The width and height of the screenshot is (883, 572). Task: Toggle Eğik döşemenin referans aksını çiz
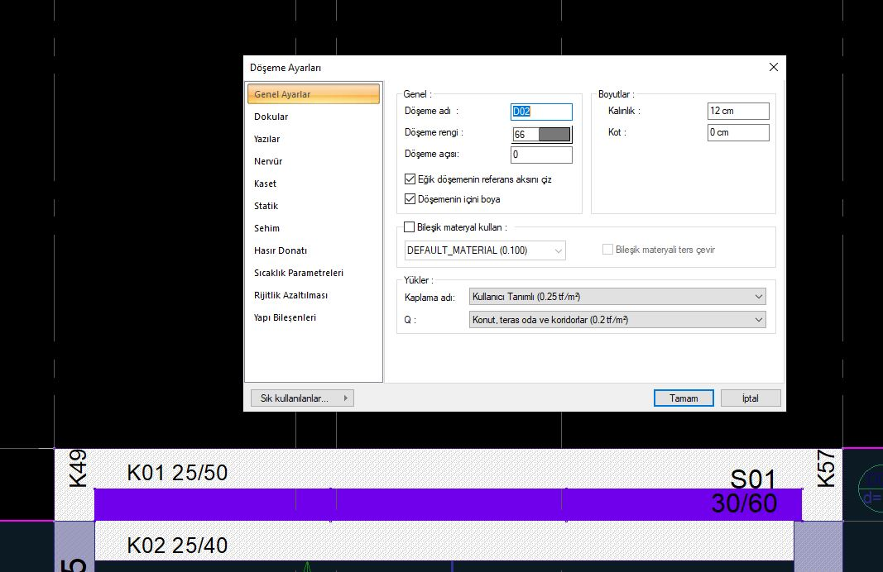(410, 179)
